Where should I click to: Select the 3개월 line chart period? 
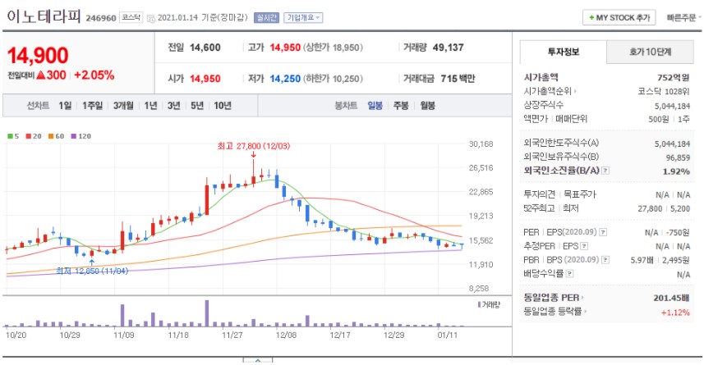123,105
